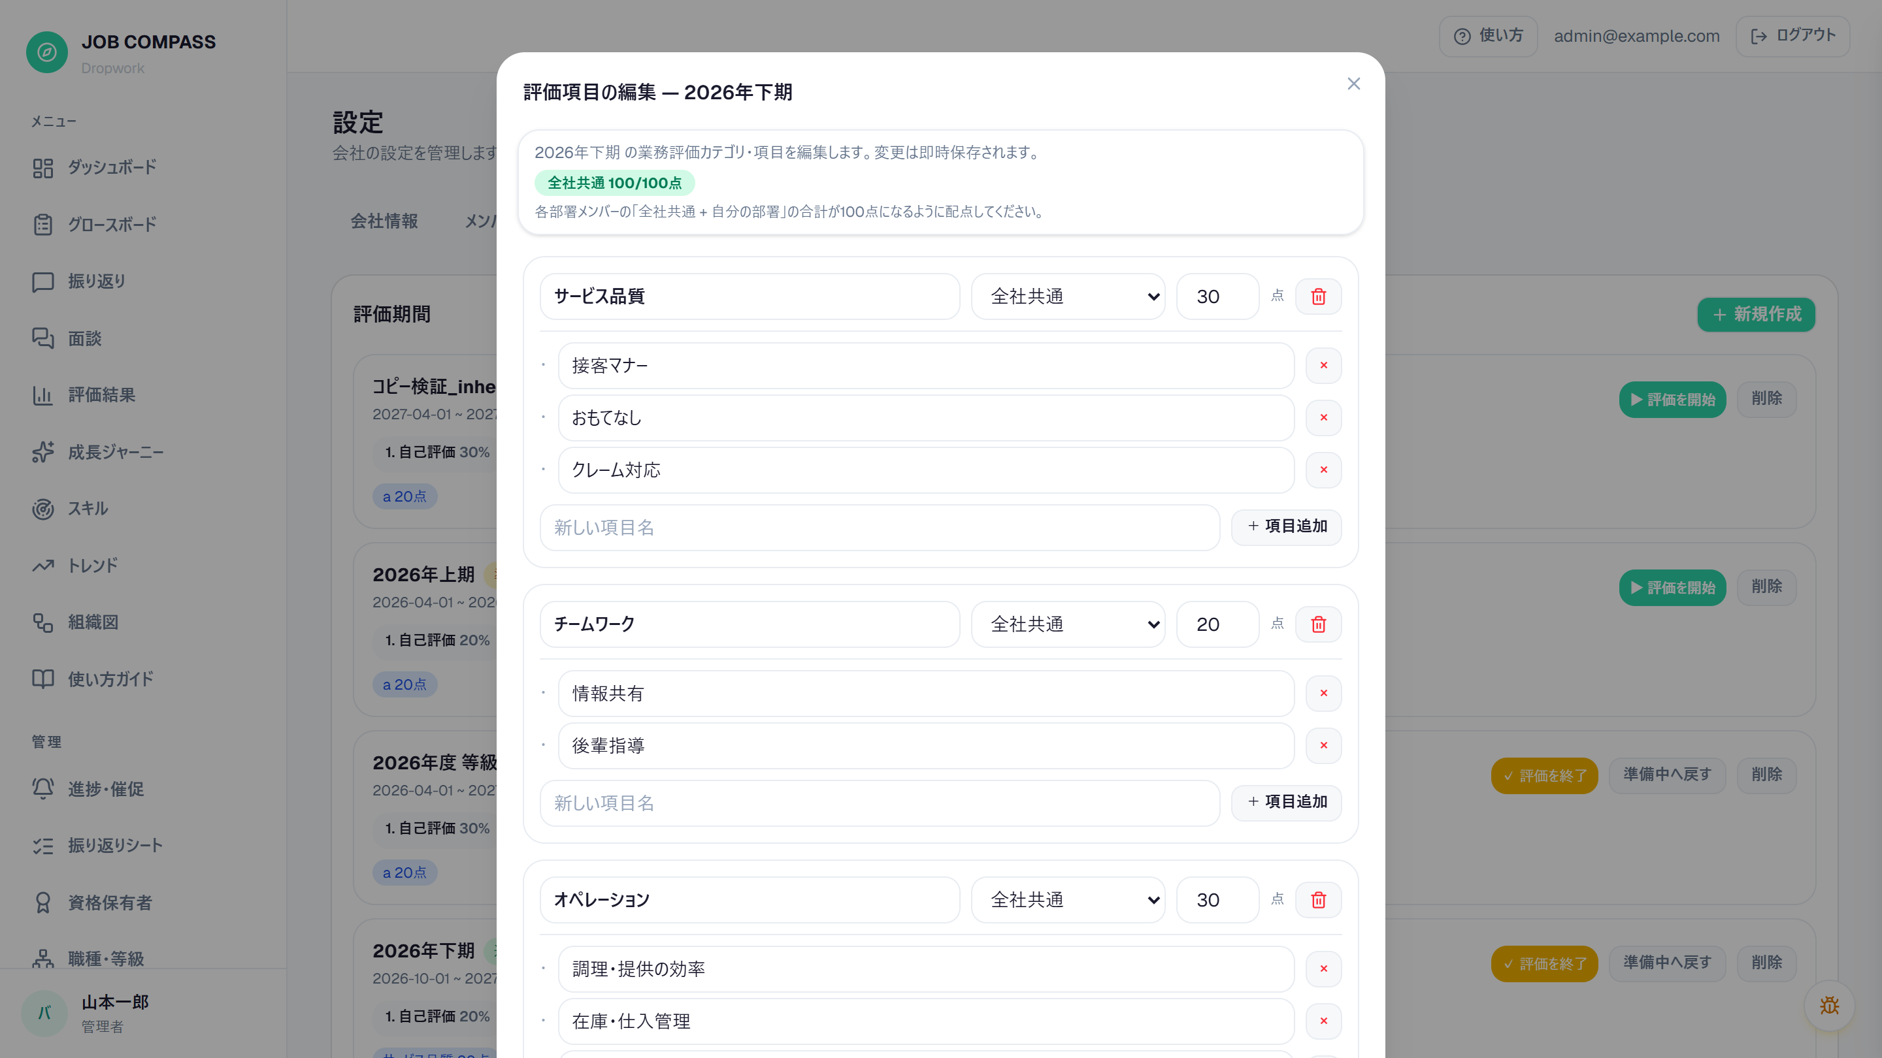Click 項目追加 under チームワーク
The height and width of the screenshot is (1058, 1882).
tap(1286, 803)
